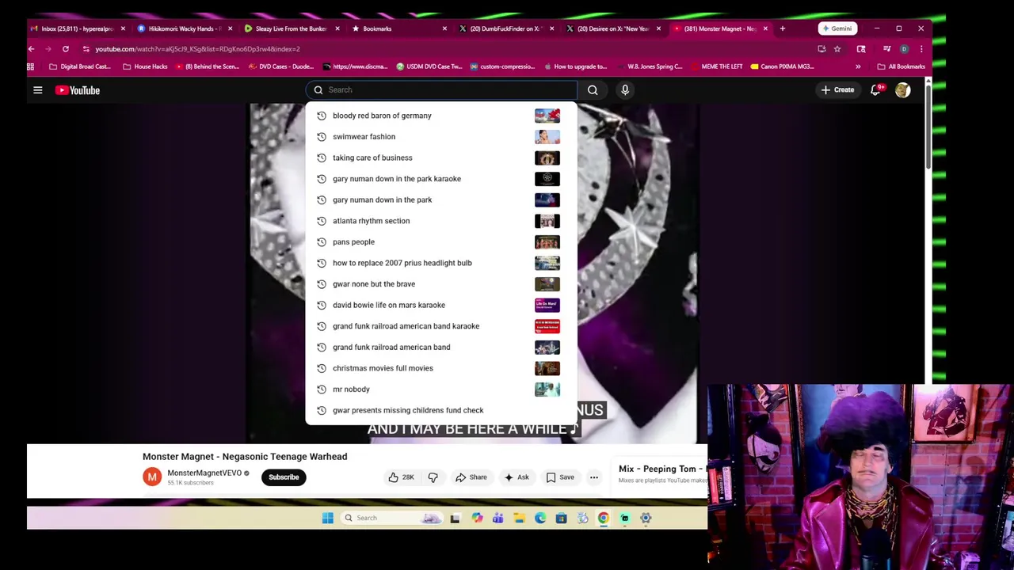This screenshot has width=1014, height=570.
Task: Expand hidden bookmarks chevron
Action: [858, 66]
